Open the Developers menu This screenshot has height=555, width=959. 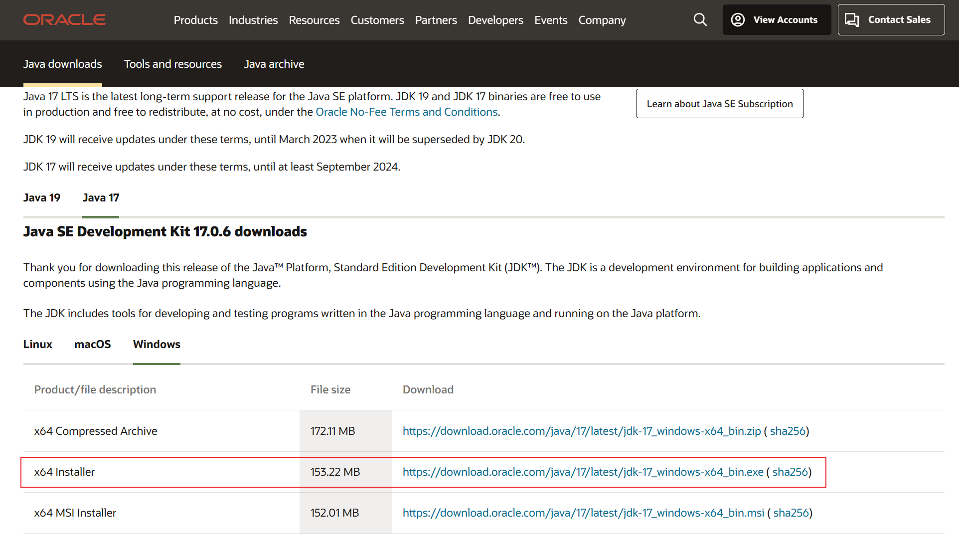(x=495, y=20)
